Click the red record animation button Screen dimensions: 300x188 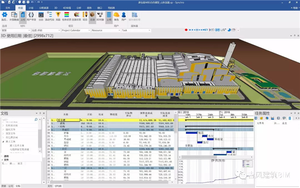[x=186, y=30]
